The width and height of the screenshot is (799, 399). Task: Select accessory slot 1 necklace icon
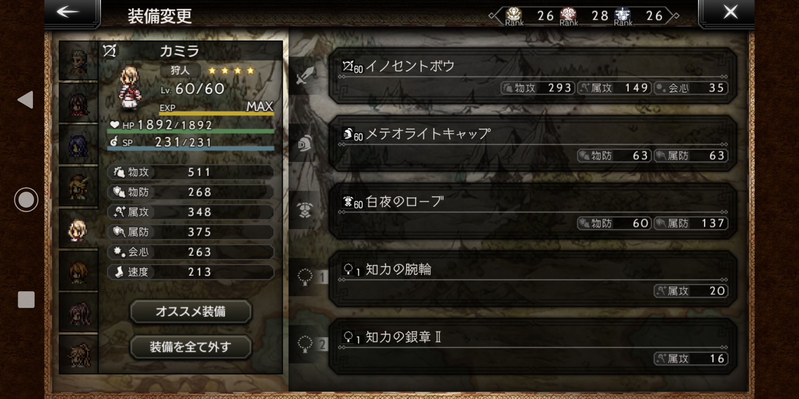point(305,277)
